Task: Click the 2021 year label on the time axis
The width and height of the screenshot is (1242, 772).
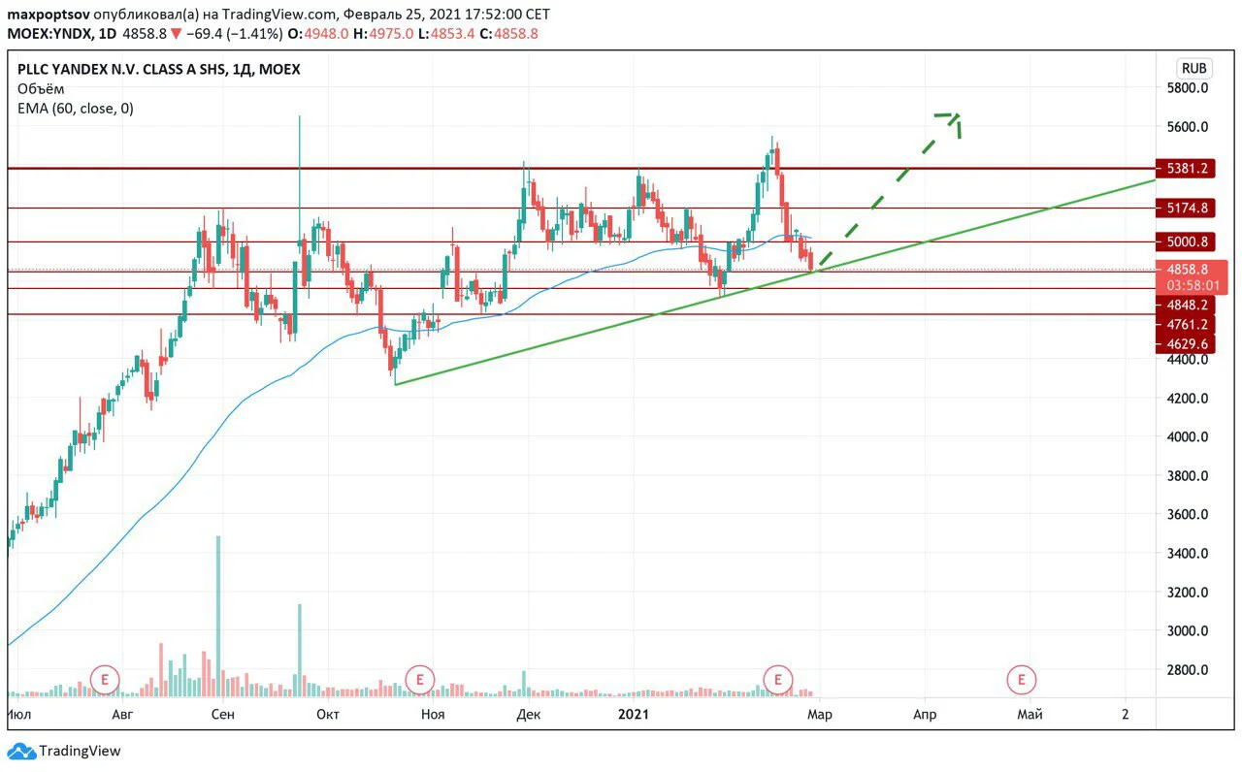Action: tap(634, 716)
